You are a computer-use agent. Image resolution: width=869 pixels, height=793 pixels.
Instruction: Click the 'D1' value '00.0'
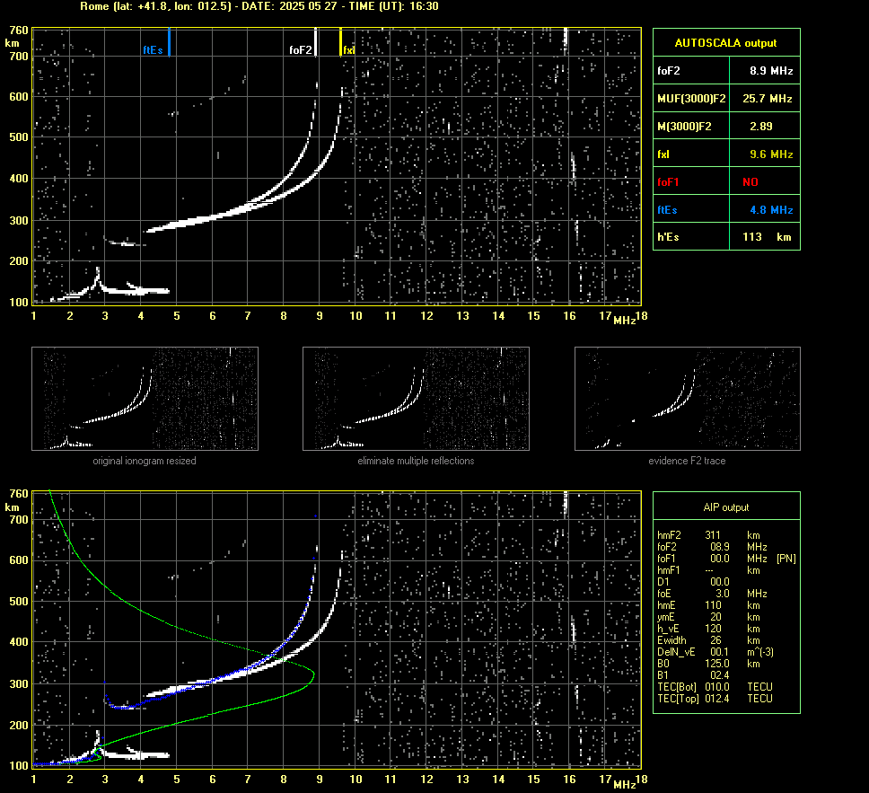click(x=719, y=582)
